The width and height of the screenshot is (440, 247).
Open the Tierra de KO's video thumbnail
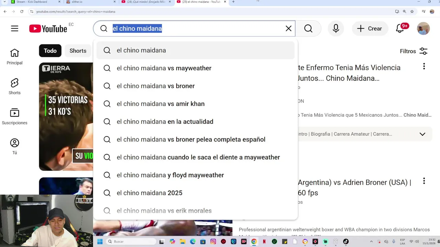tap(66, 117)
